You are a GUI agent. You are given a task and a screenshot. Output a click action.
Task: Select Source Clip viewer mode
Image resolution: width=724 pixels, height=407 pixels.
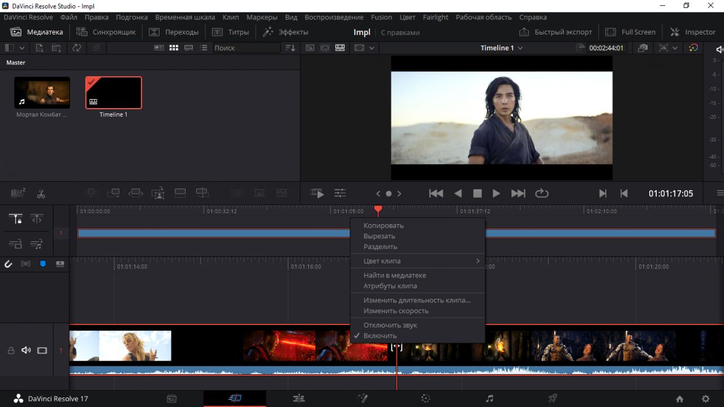coord(309,48)
